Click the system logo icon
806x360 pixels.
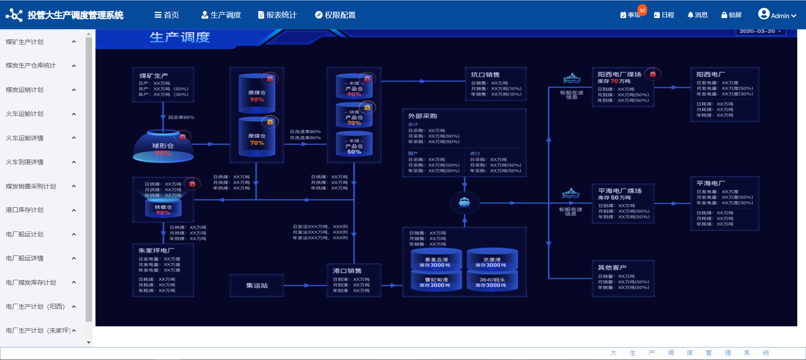pyautogui.click(x=14, y=15)
